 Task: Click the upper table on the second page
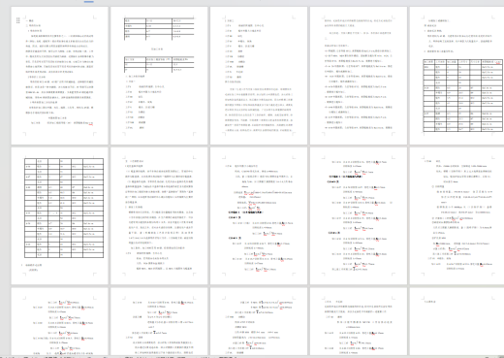159,29
